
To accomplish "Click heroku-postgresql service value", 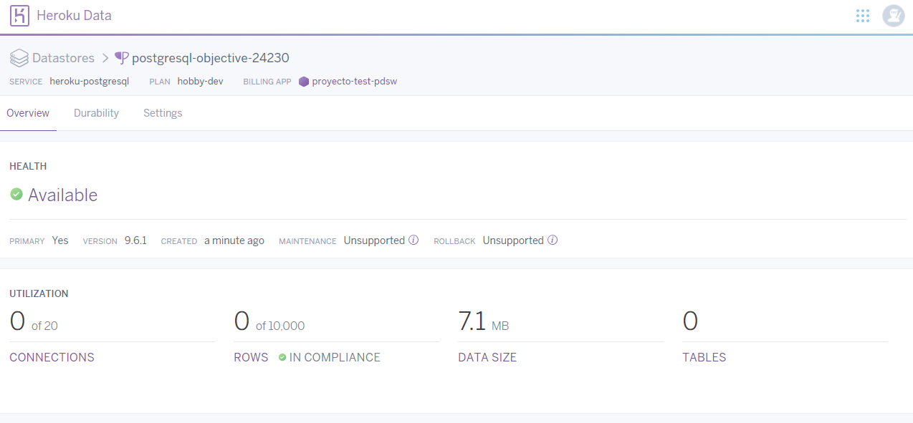I will (x=90, y=81).
